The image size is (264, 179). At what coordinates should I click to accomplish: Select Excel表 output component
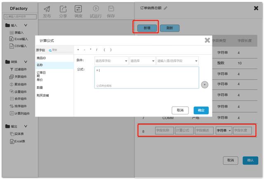click(17, 142)
